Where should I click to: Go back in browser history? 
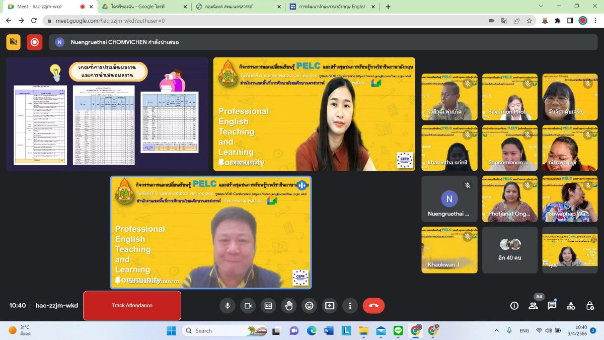[8, 21]
